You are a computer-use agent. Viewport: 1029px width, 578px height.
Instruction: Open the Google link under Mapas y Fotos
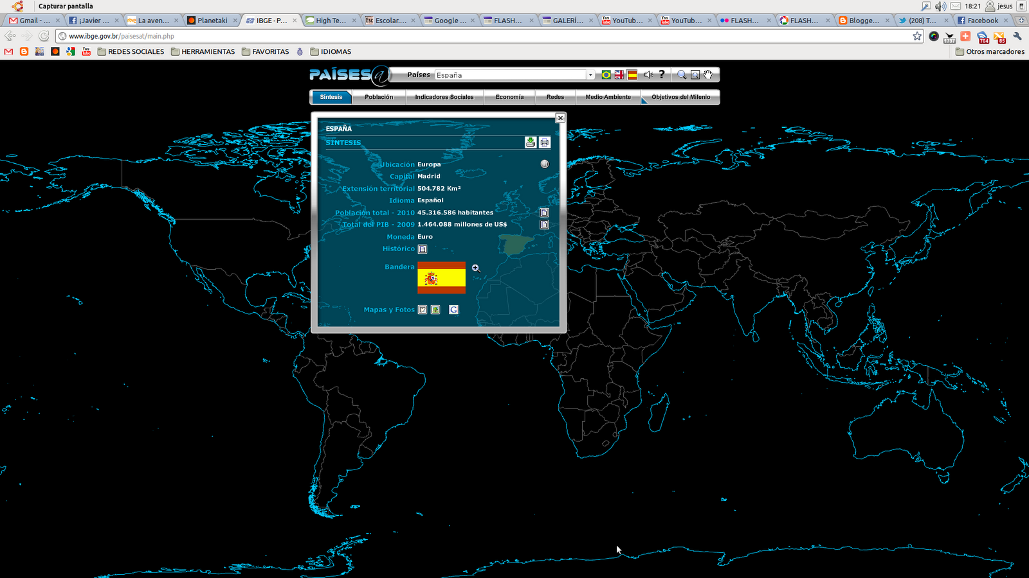(453, 310)
